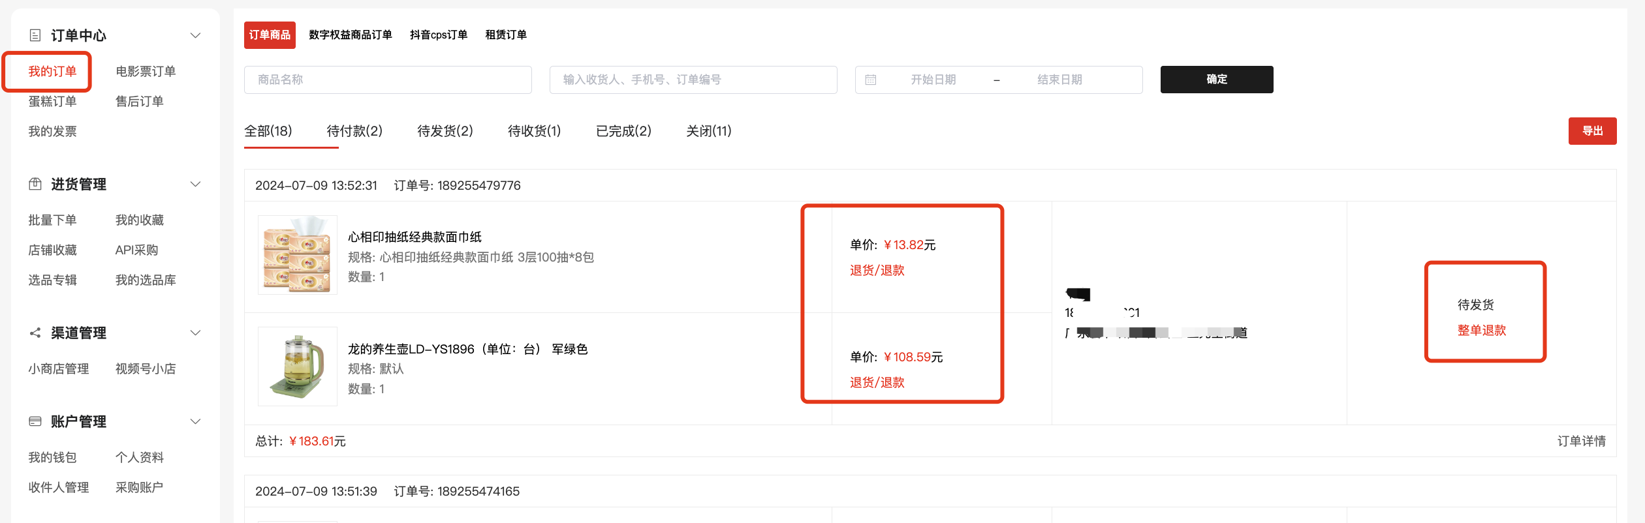
Task: Collapse the 账户管理 section chevron
Action: click(x=195, y=422)
